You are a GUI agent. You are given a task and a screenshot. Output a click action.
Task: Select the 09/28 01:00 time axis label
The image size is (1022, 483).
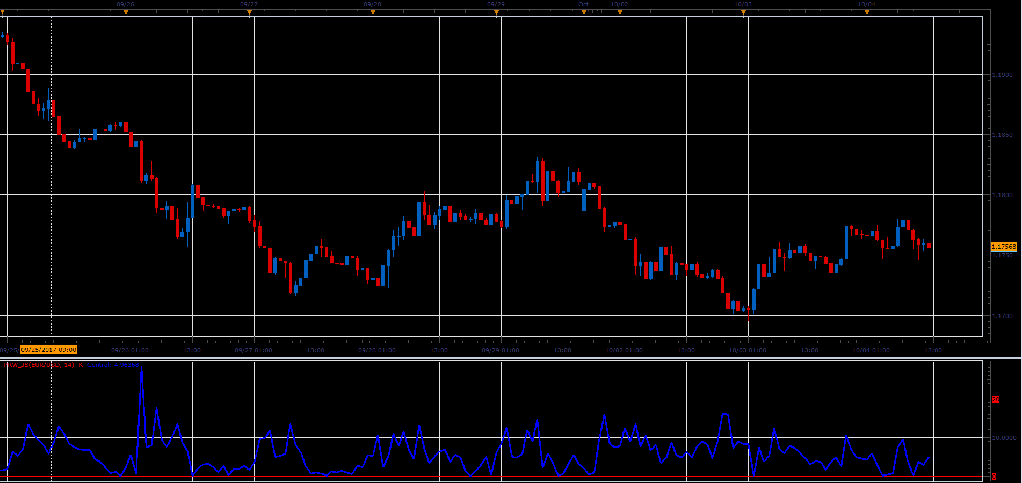(377, 350)
